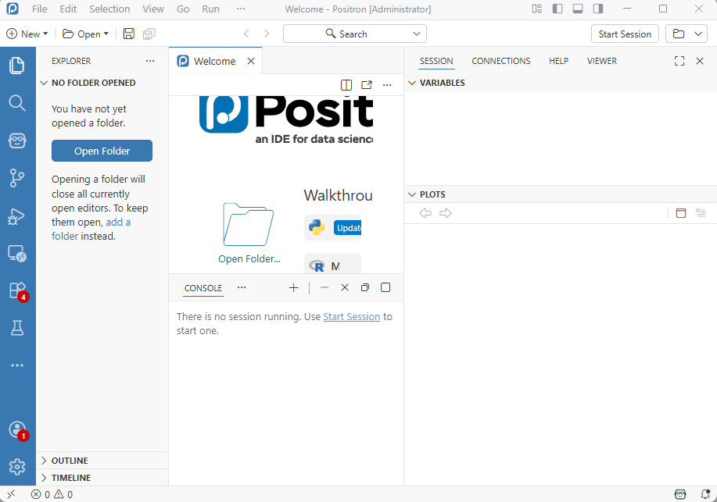Open the Run and Debug view

point(17,216)
